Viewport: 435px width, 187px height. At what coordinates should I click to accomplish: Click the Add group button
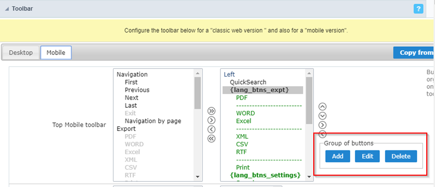[x=337, y=156]
